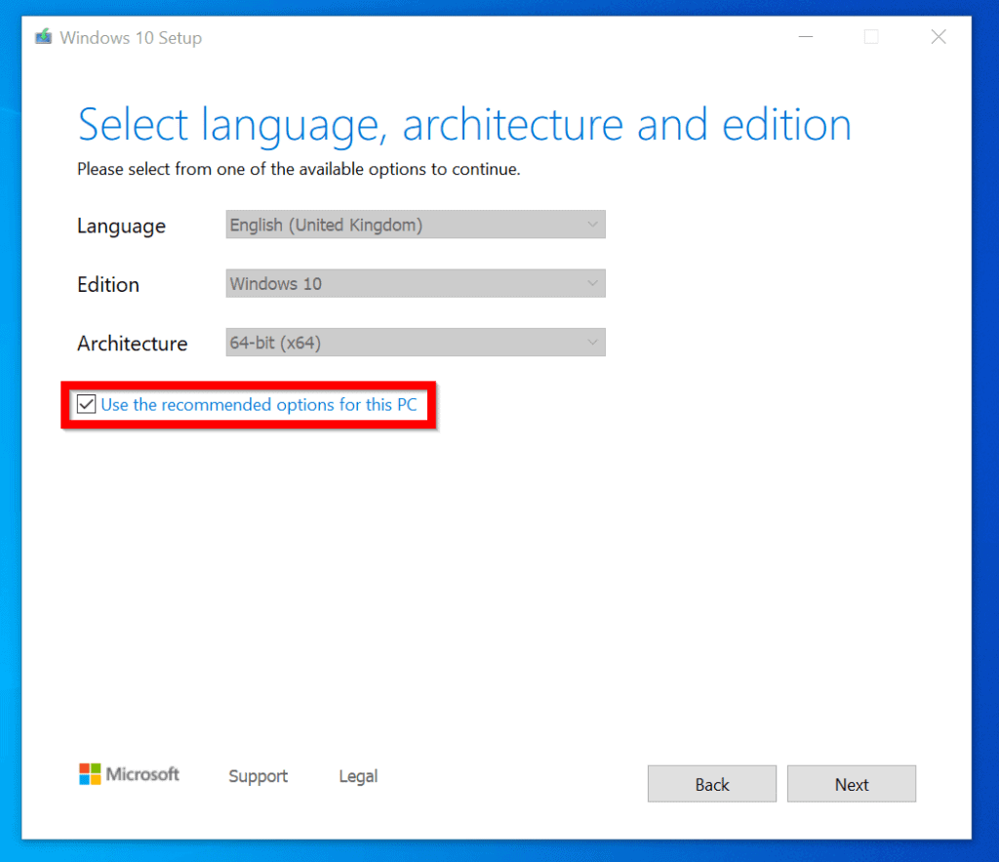Open the Legal link
999x862 pixels.
click(x=358, y=776)
